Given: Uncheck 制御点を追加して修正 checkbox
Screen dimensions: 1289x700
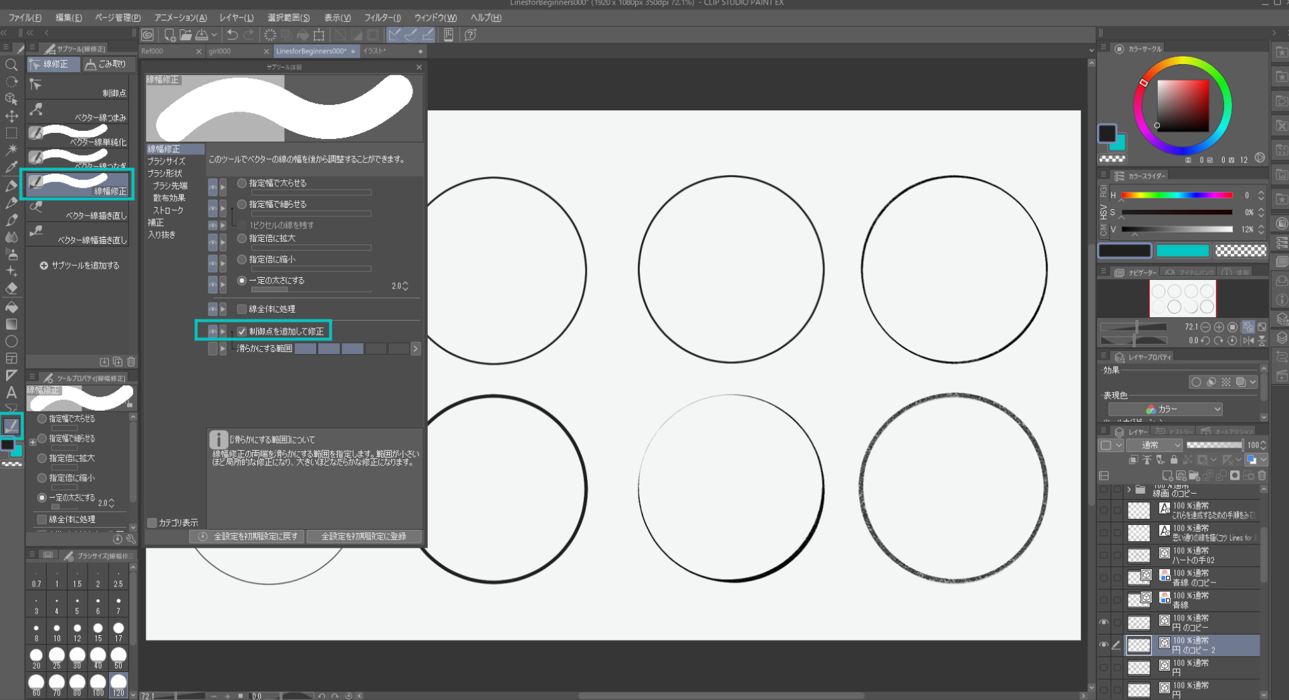Looking at the screenshot, I should 242,331.
